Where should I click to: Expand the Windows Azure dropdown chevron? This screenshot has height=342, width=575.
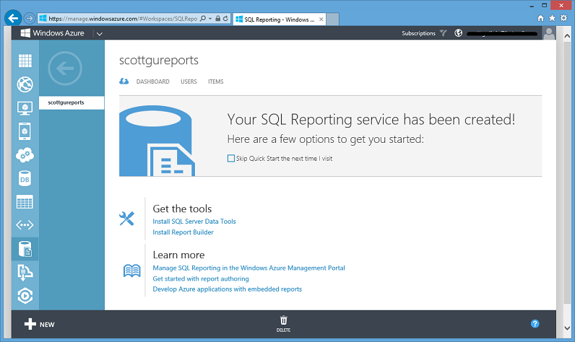click(x=100, y=34)
